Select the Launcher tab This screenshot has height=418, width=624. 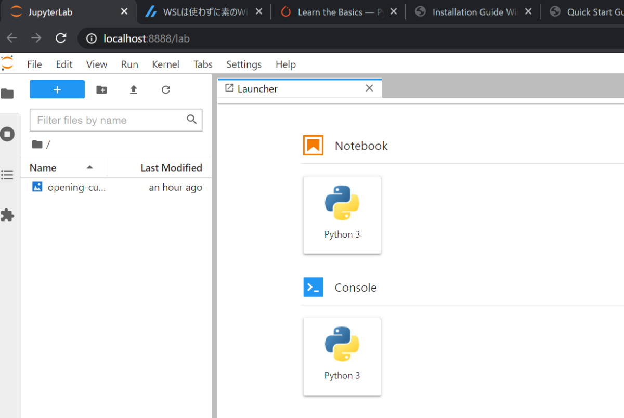click(299, 88)
